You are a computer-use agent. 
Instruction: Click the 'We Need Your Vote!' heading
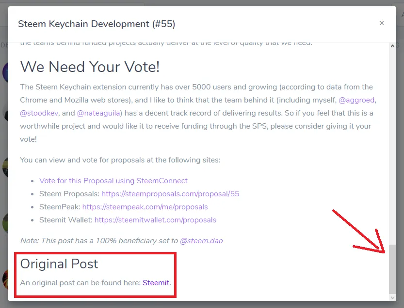[x=90, y=67]
